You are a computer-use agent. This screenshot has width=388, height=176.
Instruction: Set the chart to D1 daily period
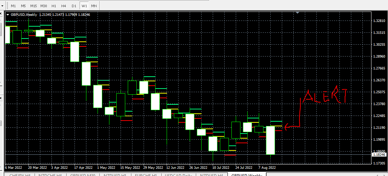[74, 6]
